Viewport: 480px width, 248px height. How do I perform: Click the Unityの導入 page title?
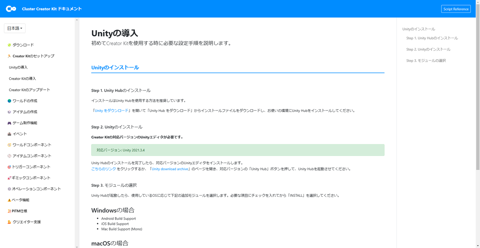(114, 33)
